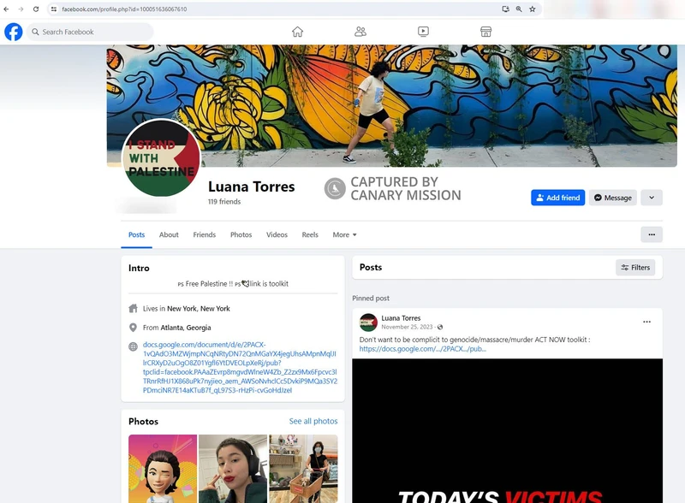
Task: Open the See all photos link
Action: pos(313,421)
